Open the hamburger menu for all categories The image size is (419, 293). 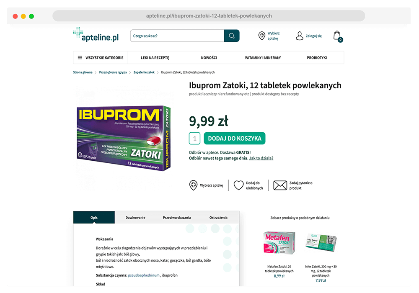[x=80, y=58]
